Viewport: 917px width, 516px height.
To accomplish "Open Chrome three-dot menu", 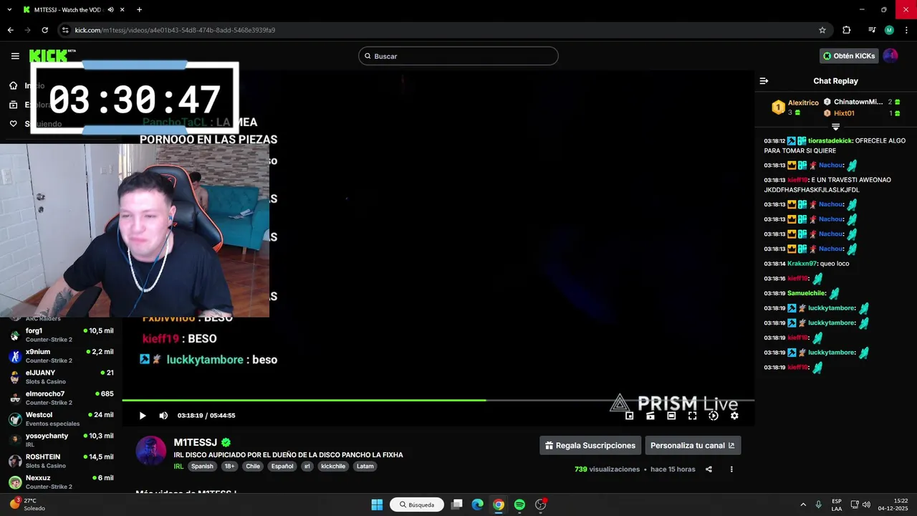I will (905, 30).
